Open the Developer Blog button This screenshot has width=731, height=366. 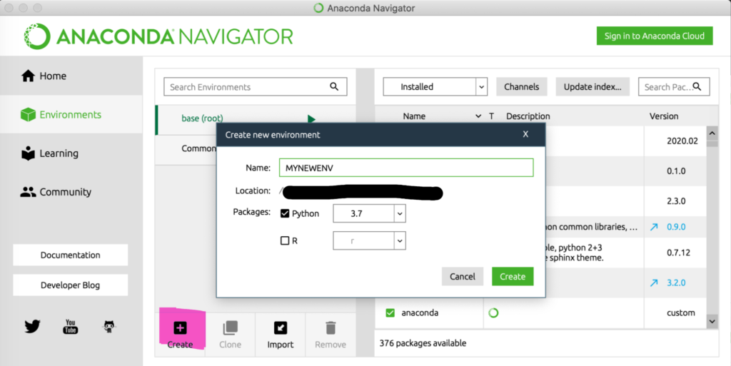coord(71,285)
